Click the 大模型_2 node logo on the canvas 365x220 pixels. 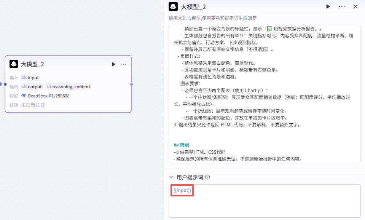tap(14, 64)
